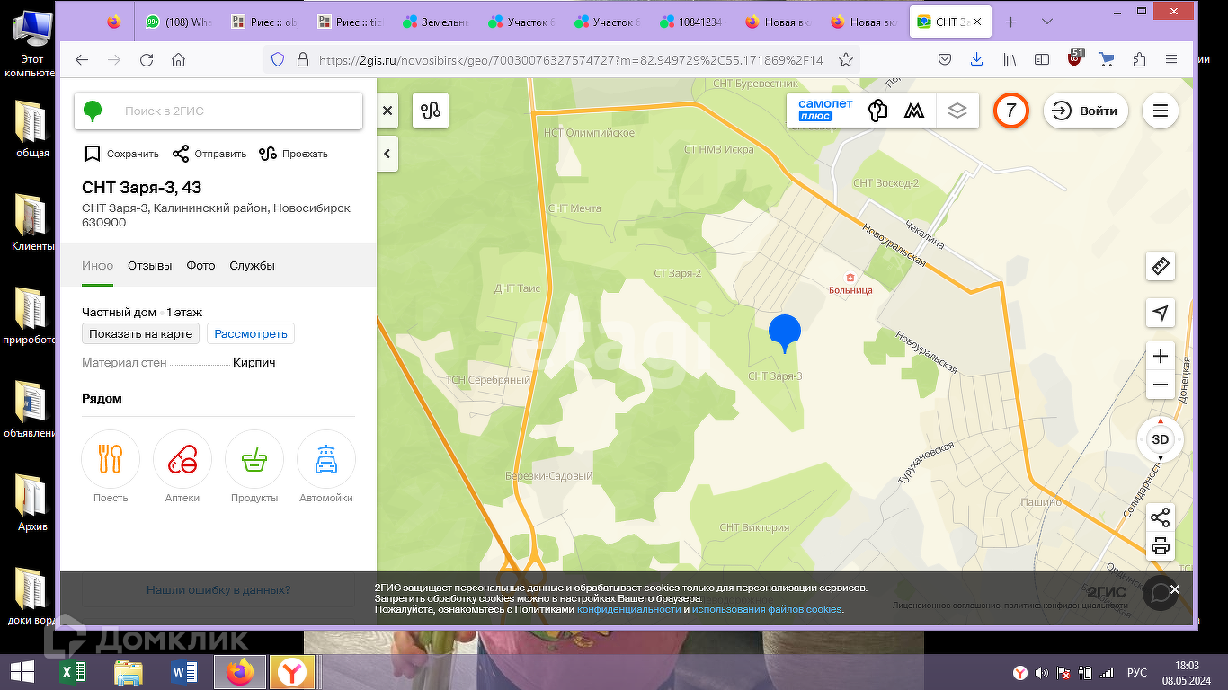This screenshot has width=1228, height=690.
Task: Find nearby places to eat (Поесть)
Action: click(x=111, y=467)
